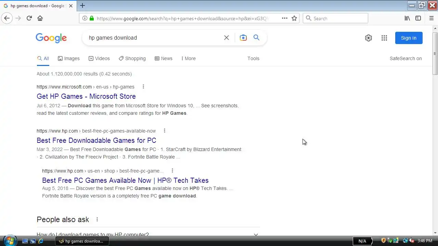Click the 3:46 PM clock
Image resolution: width=438 pixels, height=246 pixels.
(x=425, y=241)
